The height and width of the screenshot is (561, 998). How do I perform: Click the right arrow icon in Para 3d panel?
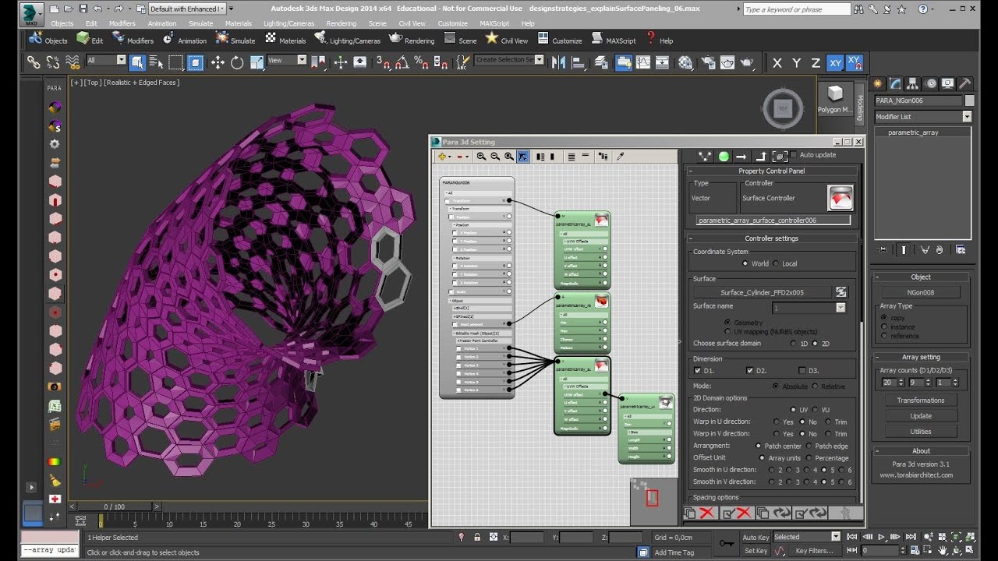[x=741, y=157]
